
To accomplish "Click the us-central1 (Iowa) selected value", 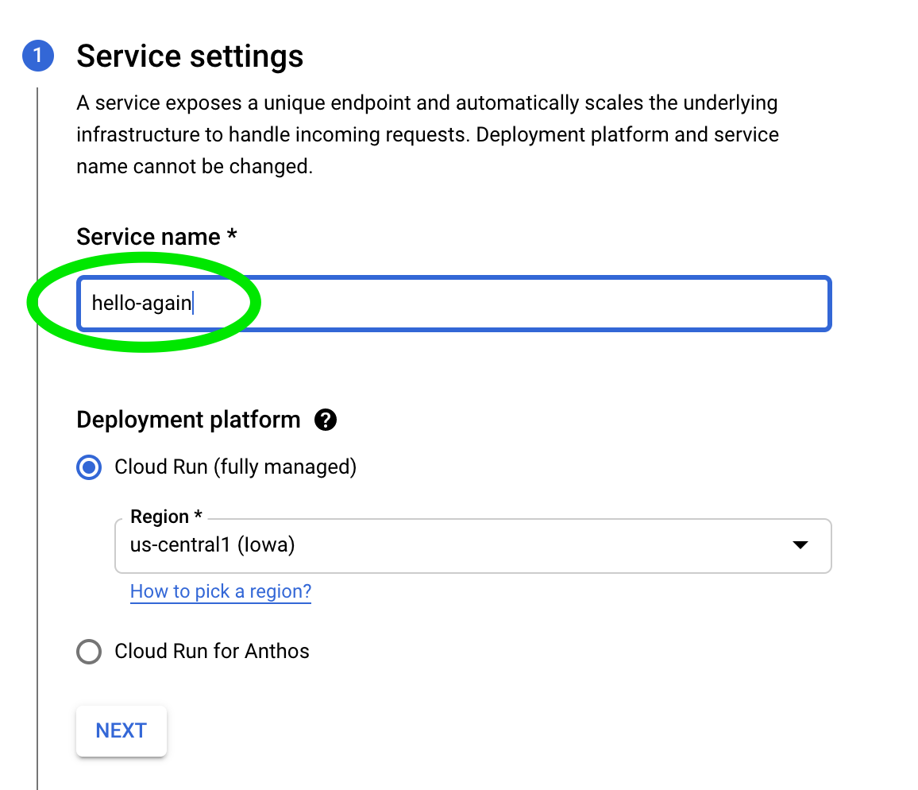I will [212, 545].
